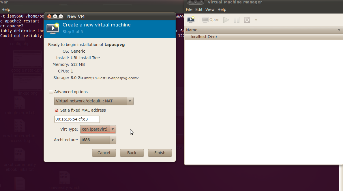343x191 pixels.
Task: Click the new virtual machine toolbar icon
Action: point(191,20)
